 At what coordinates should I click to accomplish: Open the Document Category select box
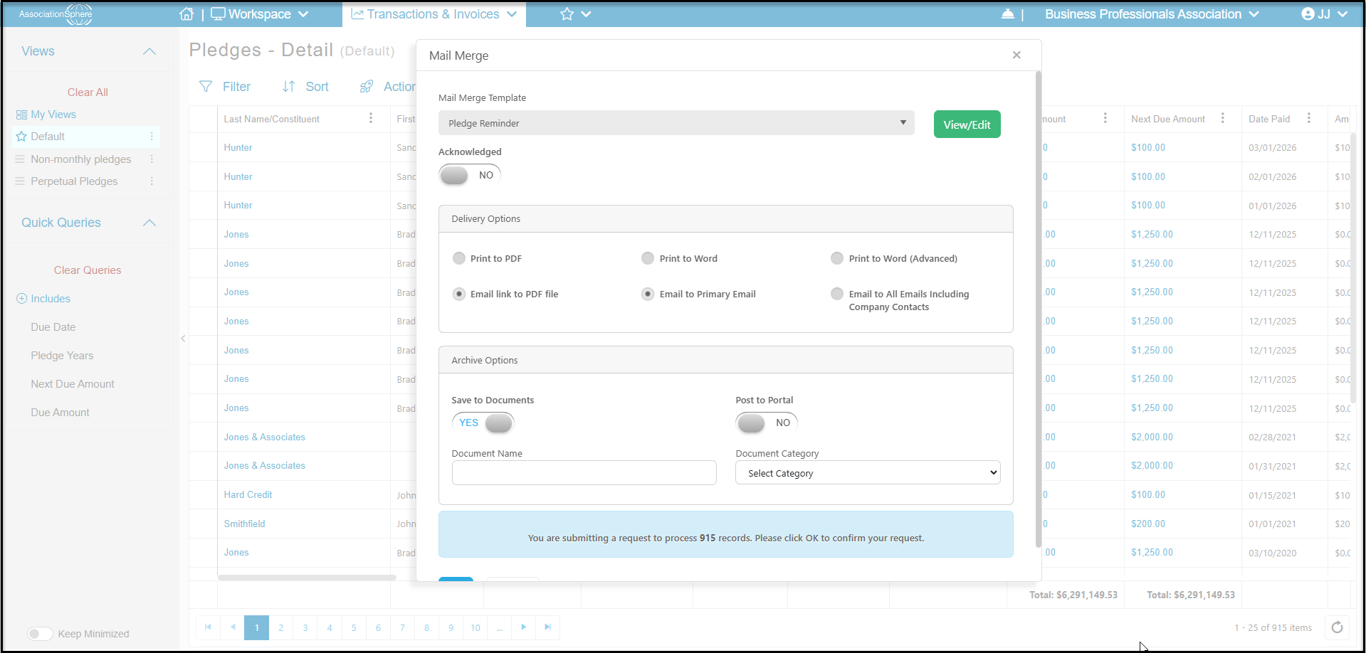[868, 473]
